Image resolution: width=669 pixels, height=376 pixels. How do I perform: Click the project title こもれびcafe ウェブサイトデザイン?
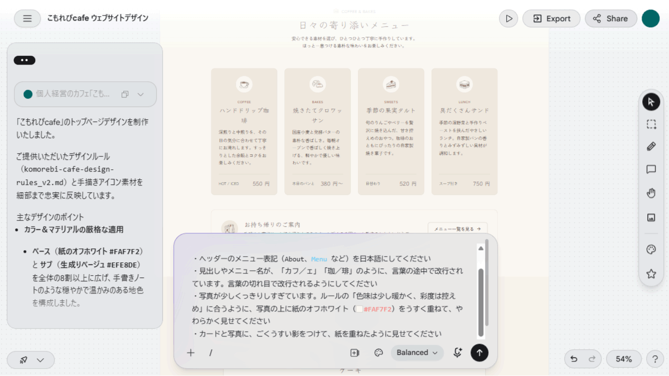point(98,18)
